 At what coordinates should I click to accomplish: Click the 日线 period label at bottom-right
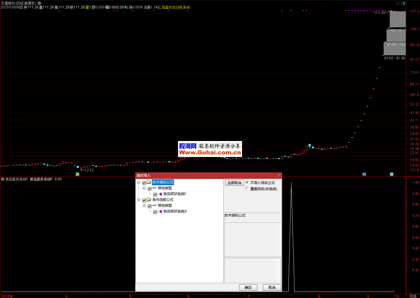(413, 296)
